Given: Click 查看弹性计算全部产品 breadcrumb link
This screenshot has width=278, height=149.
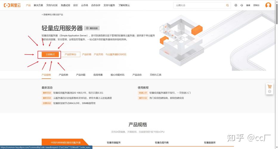Looking at the screenshot, I should [52, 15].
